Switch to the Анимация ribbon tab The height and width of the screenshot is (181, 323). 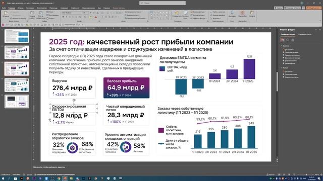(x=64, y=8)
